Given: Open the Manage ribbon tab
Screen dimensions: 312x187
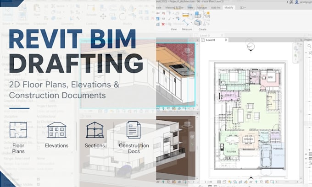Looking at the screenshot, I should pos(202,7).
